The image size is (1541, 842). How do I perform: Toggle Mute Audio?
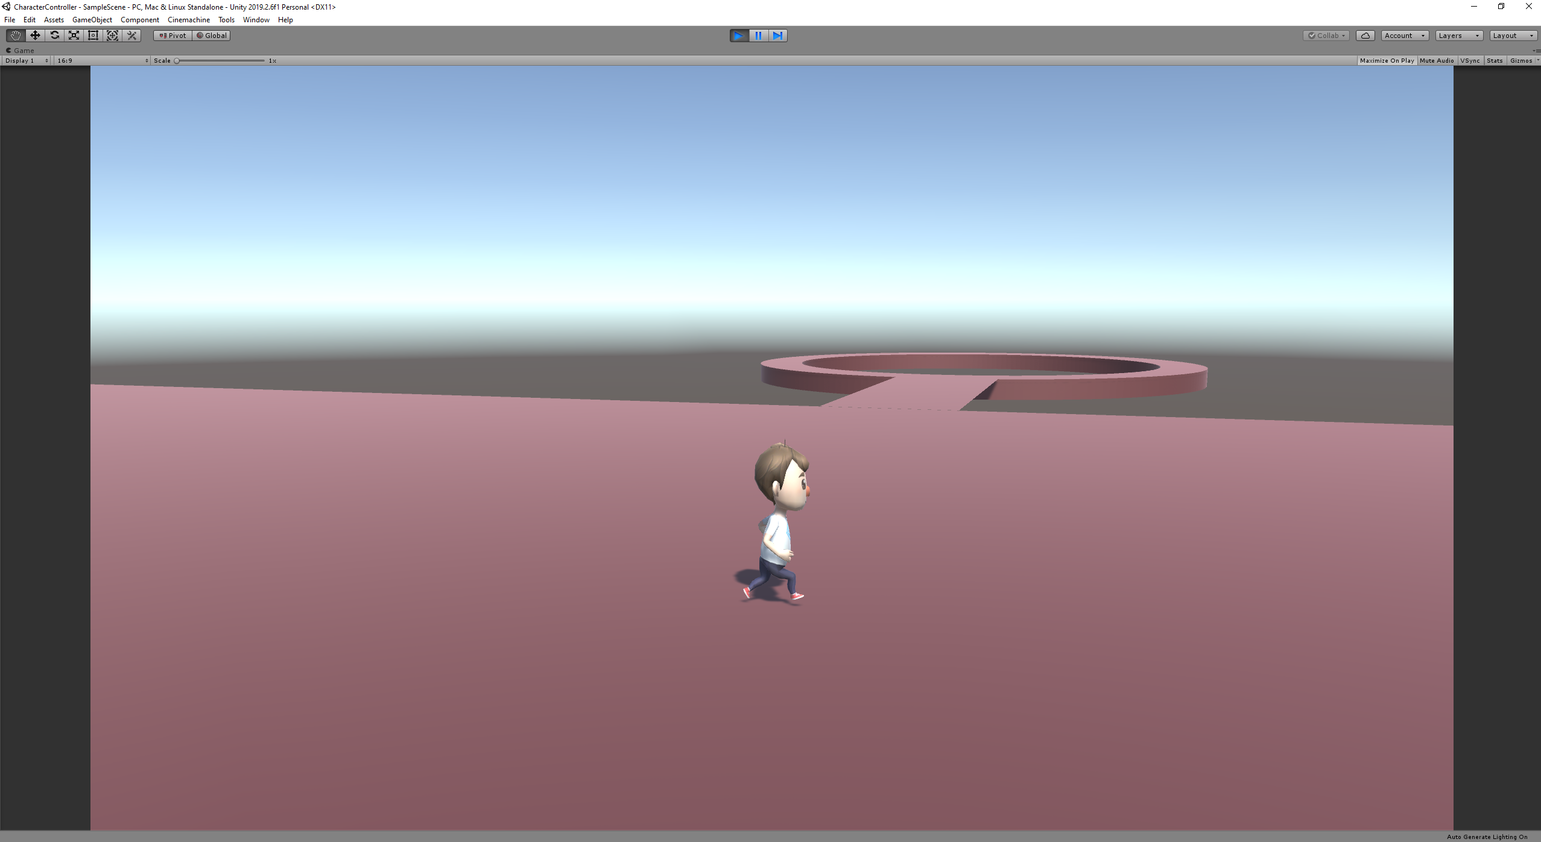(1436, 60)
